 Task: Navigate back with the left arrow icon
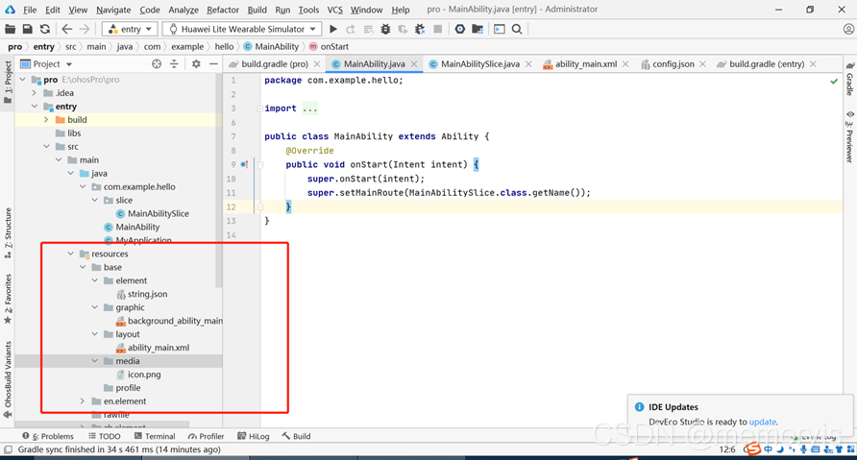[x=66, y=29]
